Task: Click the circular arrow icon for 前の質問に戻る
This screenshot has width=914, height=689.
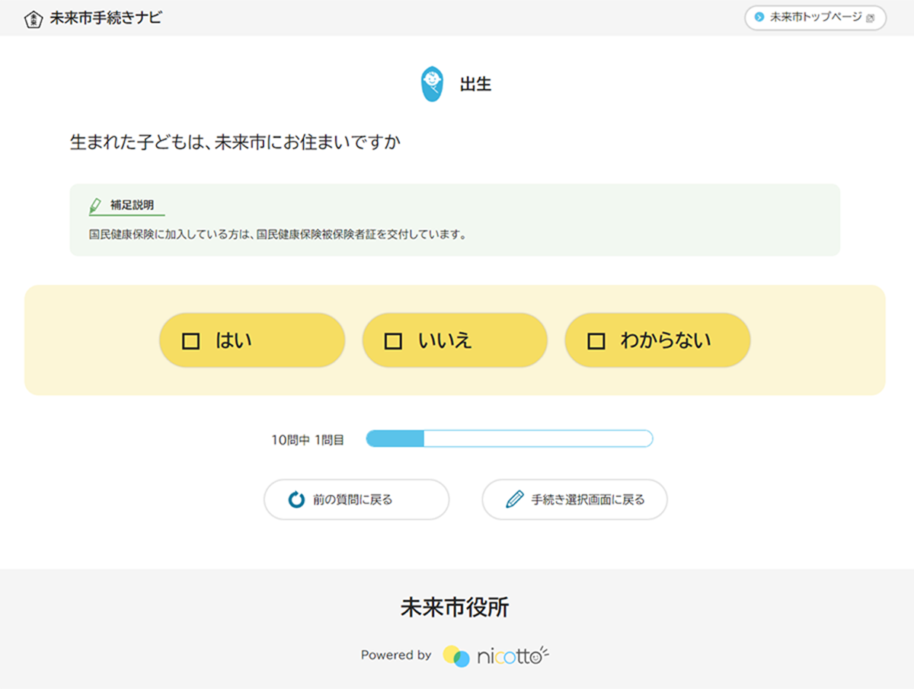Action: tap(296, 500)
